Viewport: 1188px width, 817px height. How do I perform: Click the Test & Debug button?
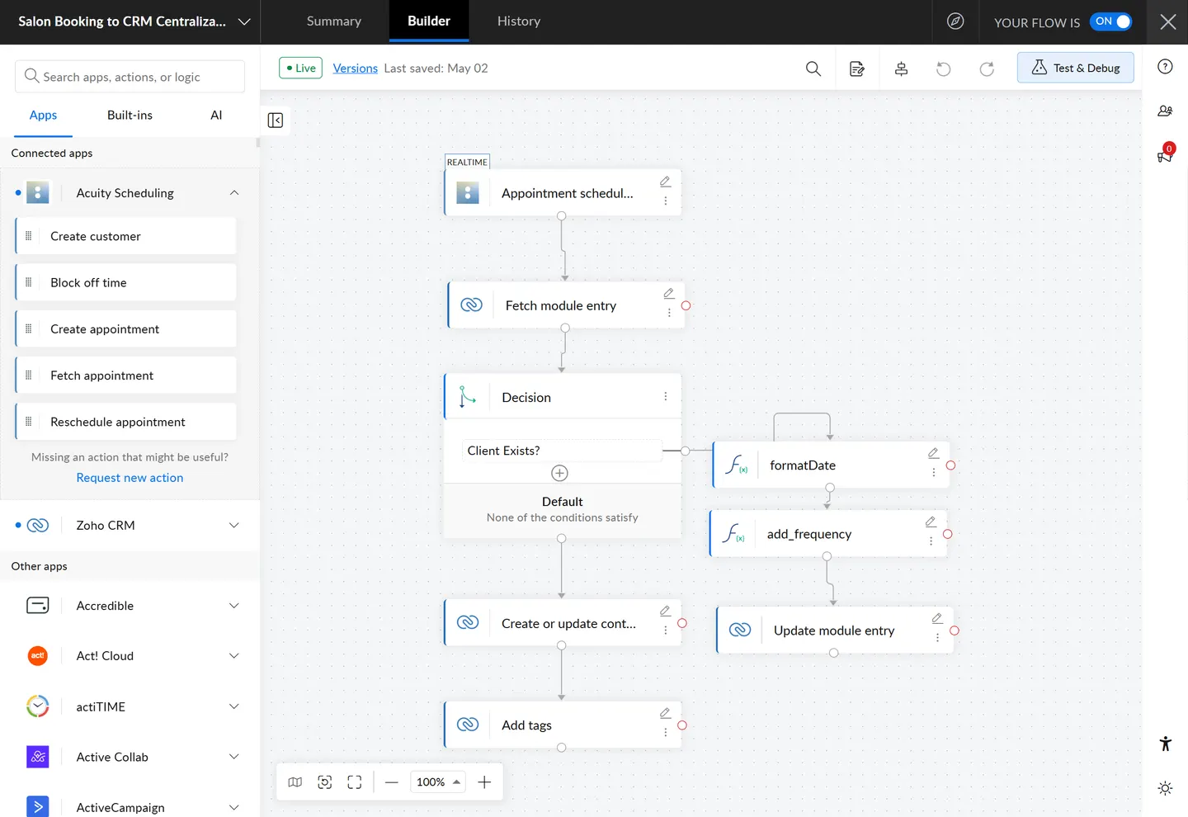coord(1076,68)
